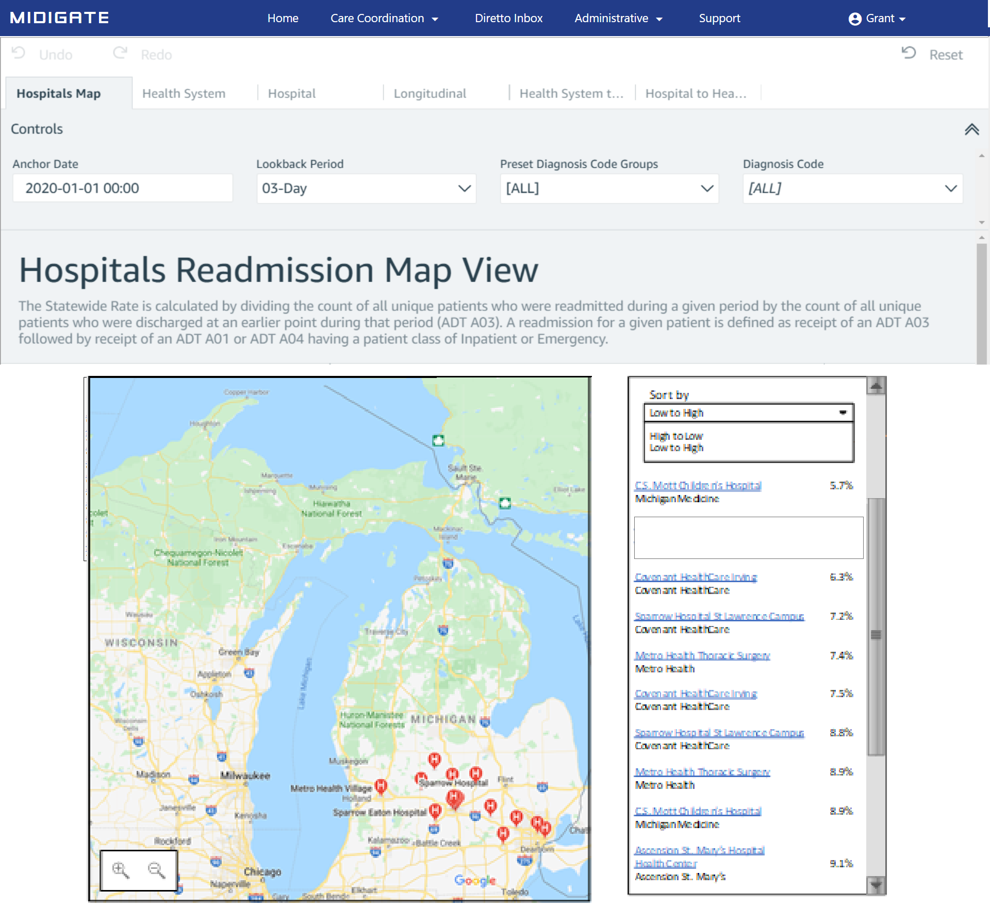Screen dimensions: 990x923
Task: Click the Sparrow Eaton Hospital map marker
Action: pyautogui.click(x=435, y=811)
